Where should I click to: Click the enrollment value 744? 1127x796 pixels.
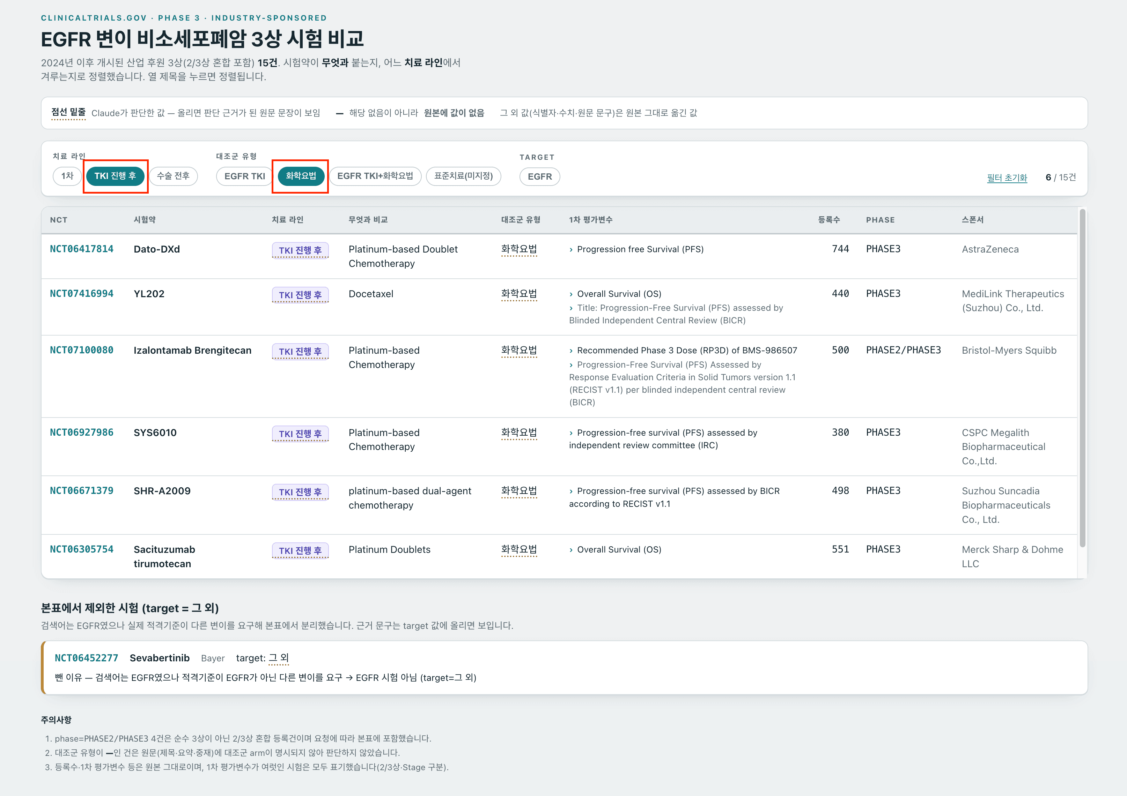[840, 249]
